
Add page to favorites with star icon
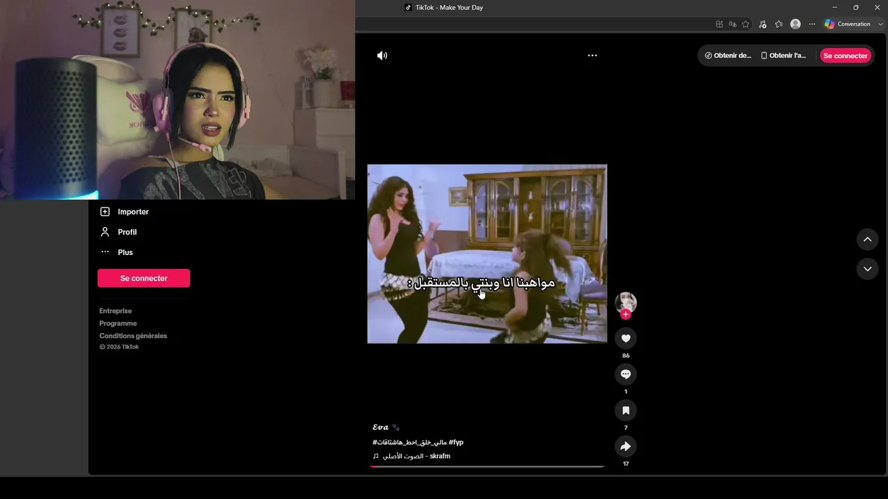(x=746, y=24)
